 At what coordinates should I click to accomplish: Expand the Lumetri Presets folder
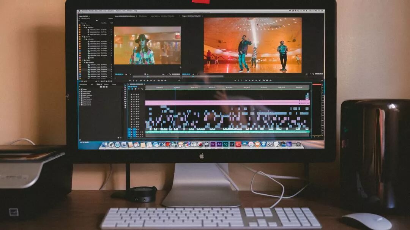[x=80, y=91]
